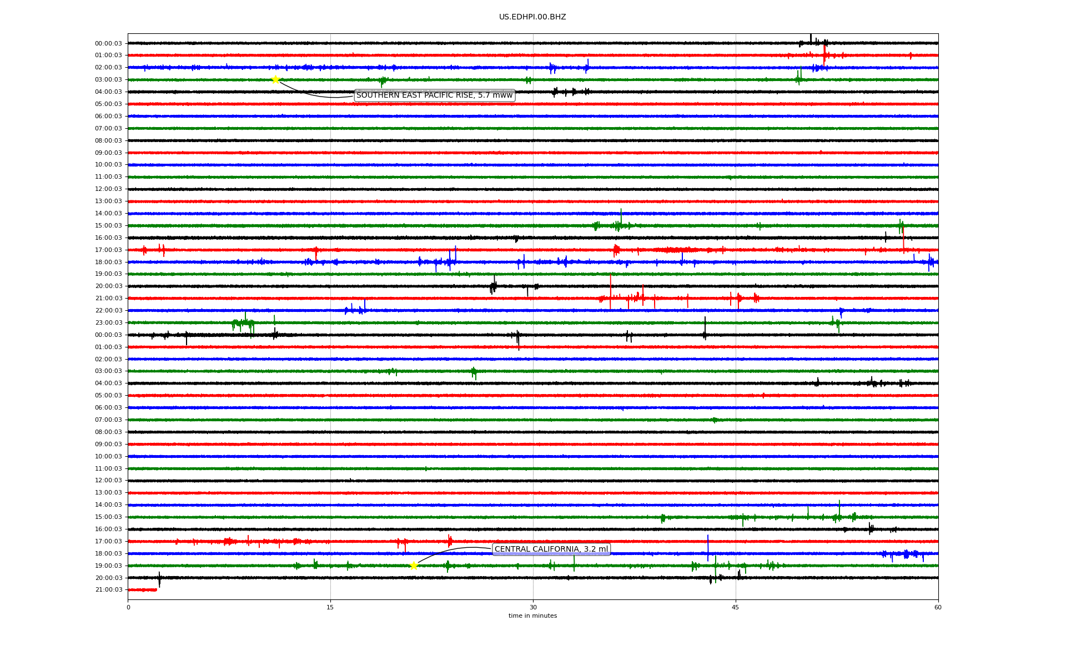Click the x-axis tick label 30

pyautogui.click(x=533, y=607)
